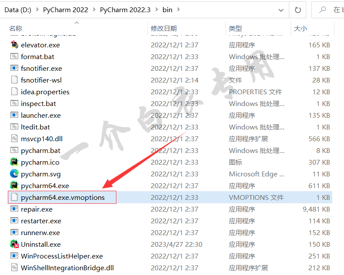
Task: Expand chevron after Data (D:)
Action: pyautogui.click(x=37, y=10)
